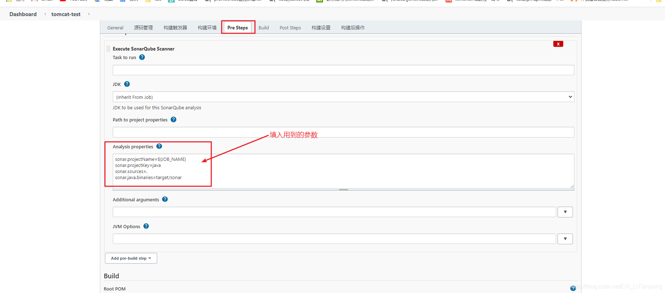Click inside Analysis properties textarea

343,171
